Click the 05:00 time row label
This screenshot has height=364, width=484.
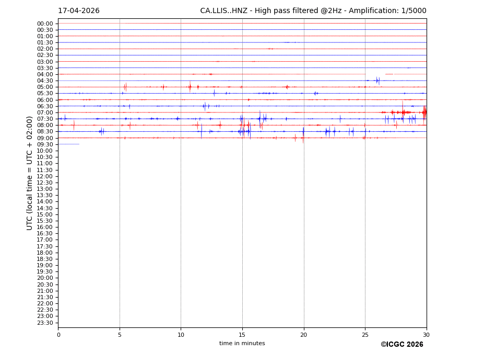pyautogui.click(x=45, y=87)
